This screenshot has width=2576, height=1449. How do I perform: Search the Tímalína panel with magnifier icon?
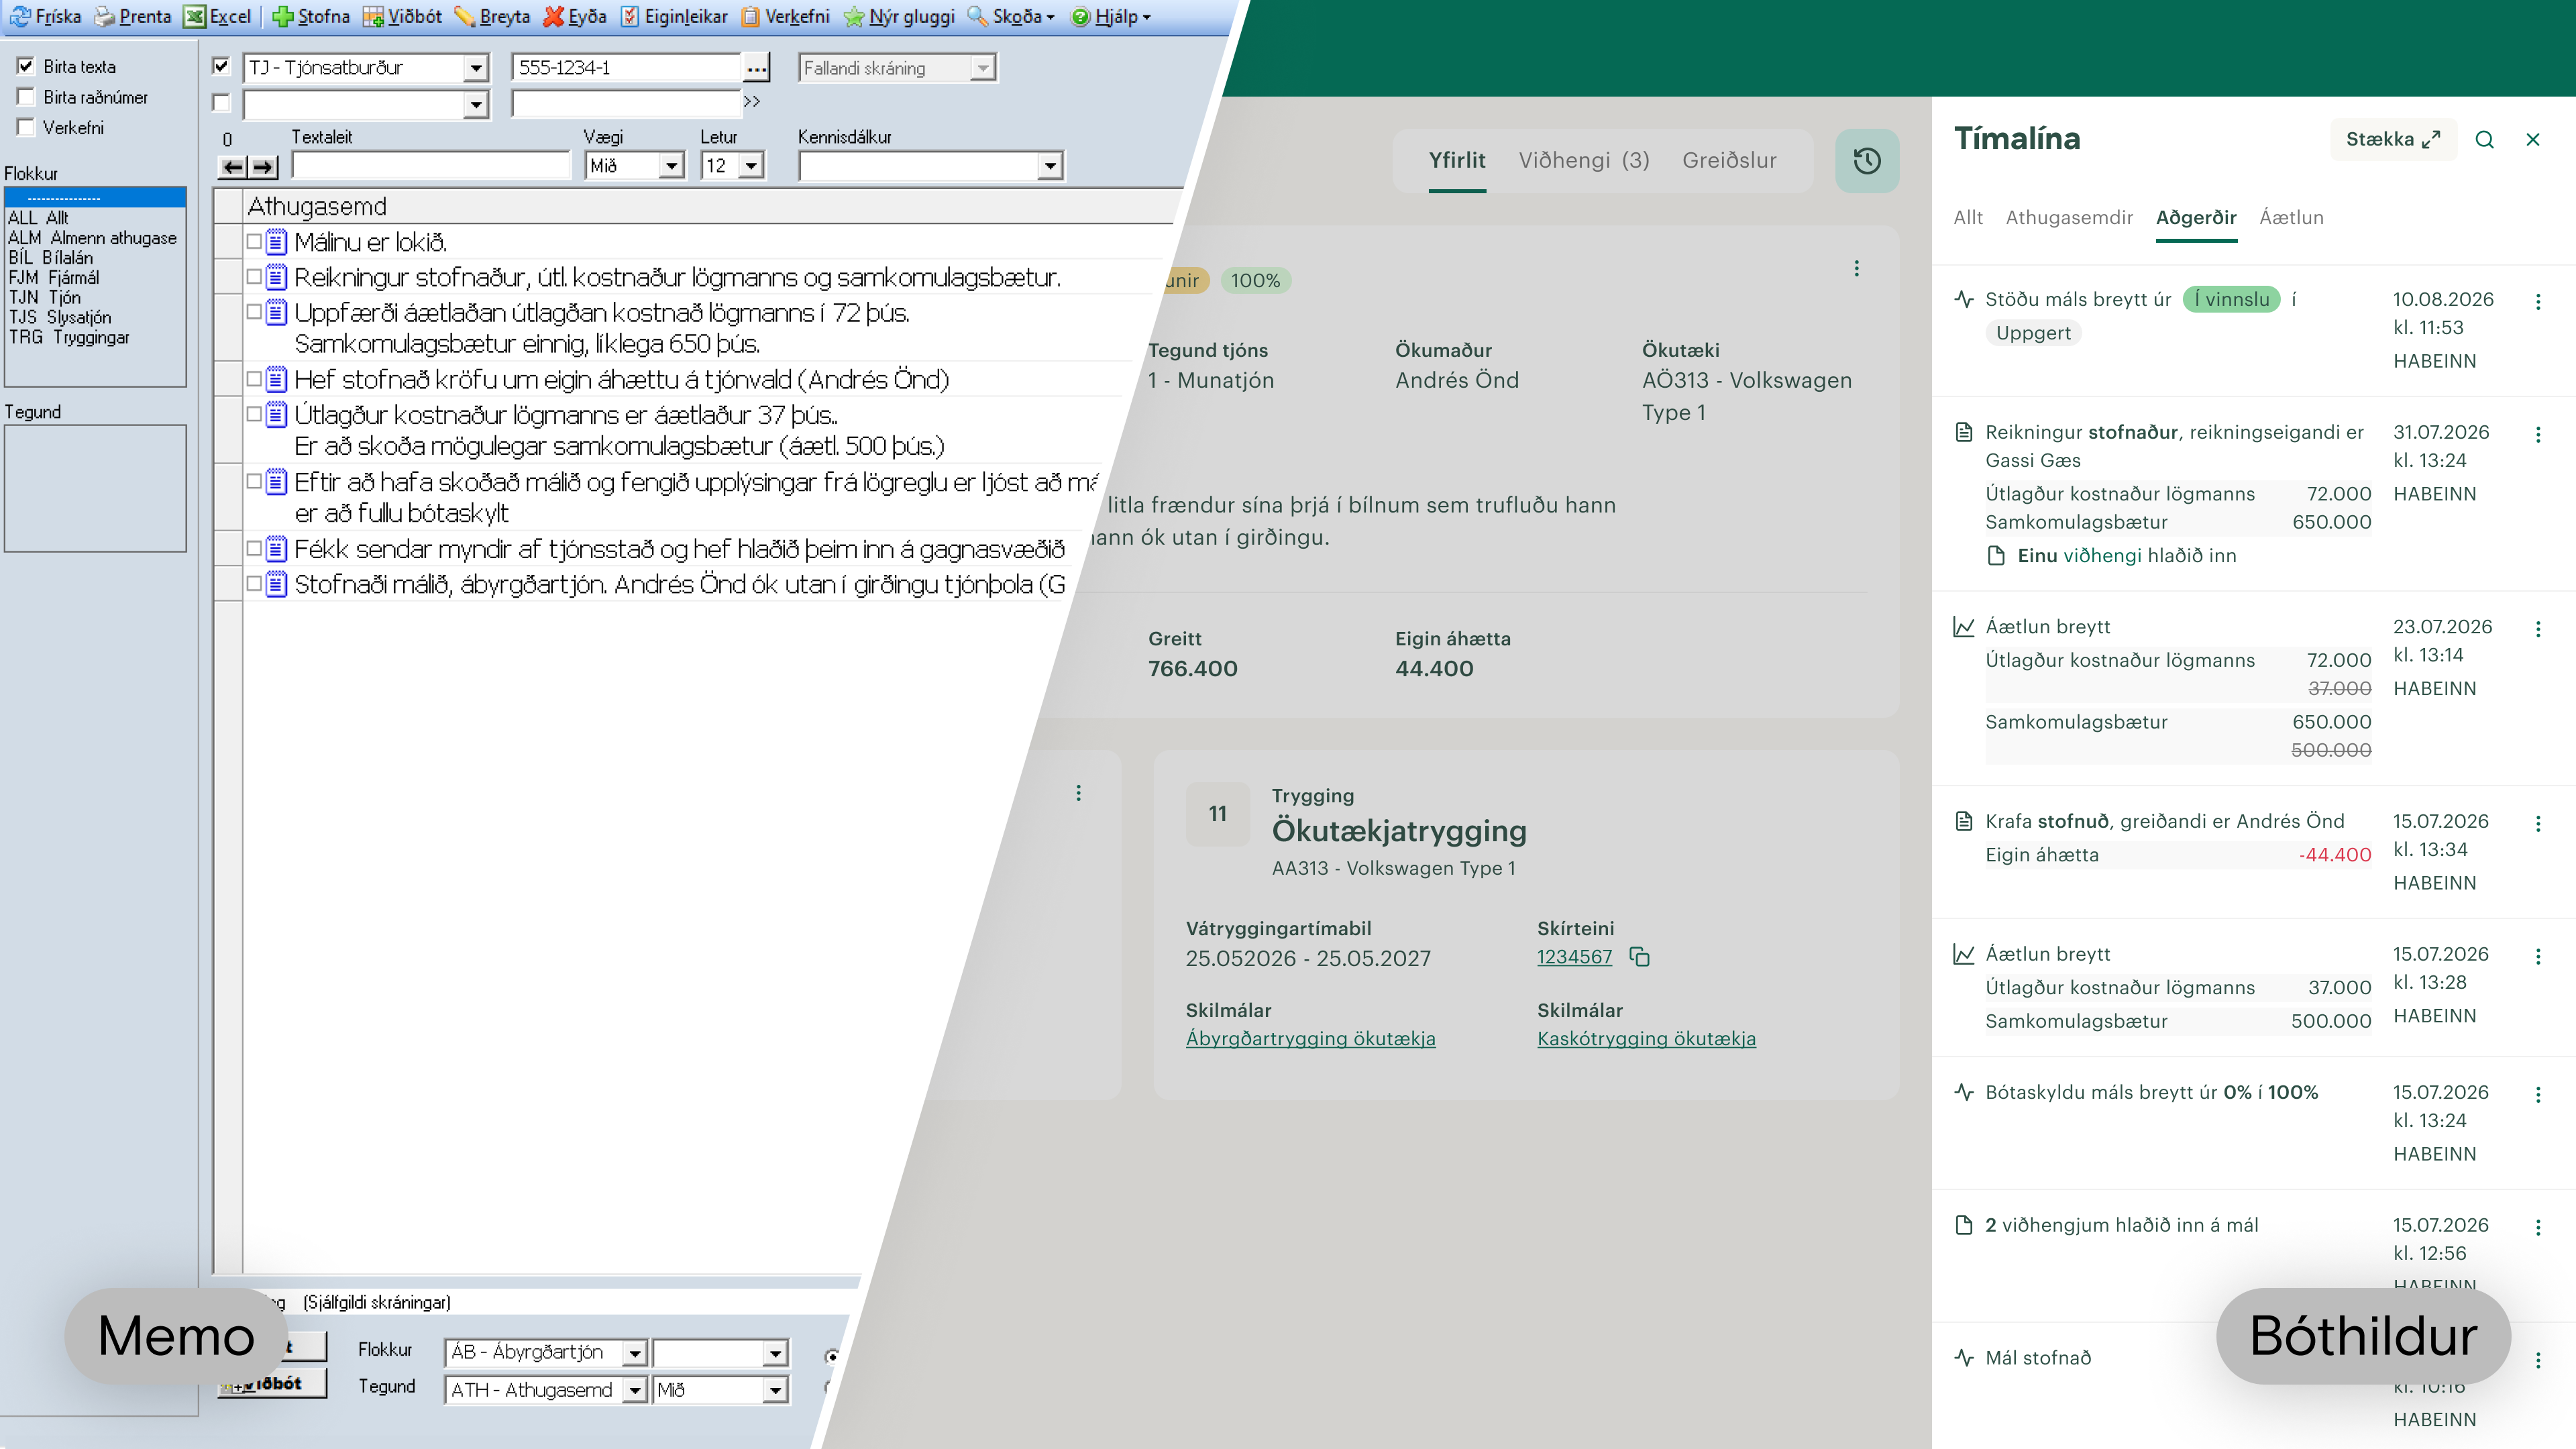pos(2484,139)
